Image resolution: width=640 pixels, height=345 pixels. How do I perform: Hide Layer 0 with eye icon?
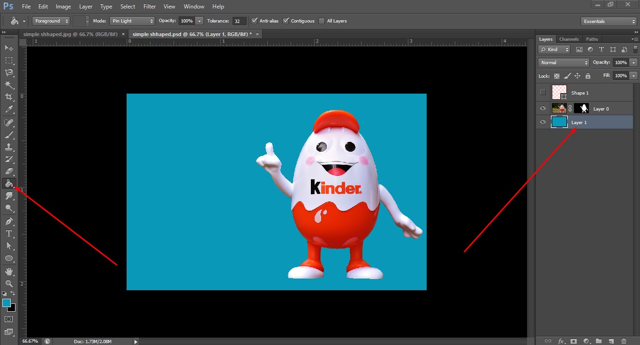[543, 108]
